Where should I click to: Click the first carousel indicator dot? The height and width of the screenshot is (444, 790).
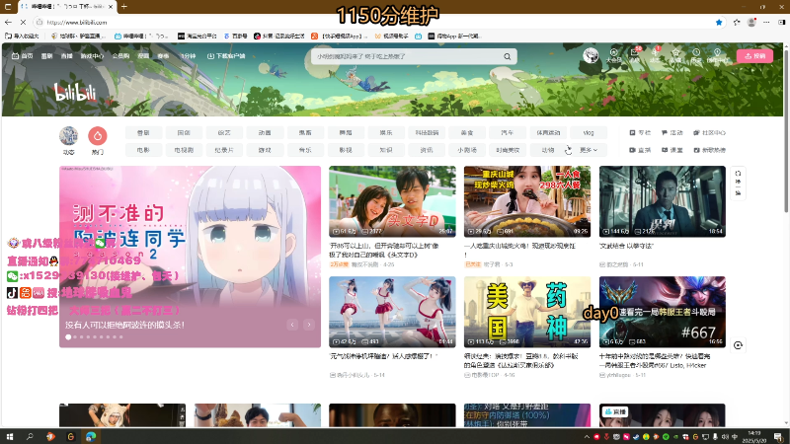click(x=68, y=337)
